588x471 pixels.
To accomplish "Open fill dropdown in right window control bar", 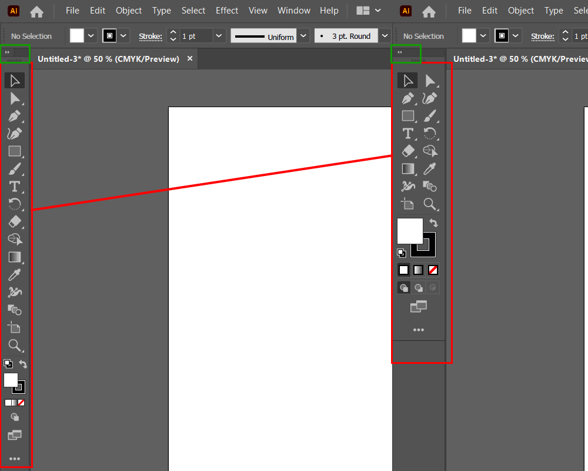I will (483, 36).
